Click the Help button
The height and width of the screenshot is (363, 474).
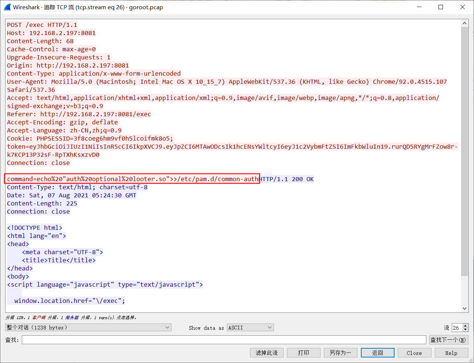451,353
